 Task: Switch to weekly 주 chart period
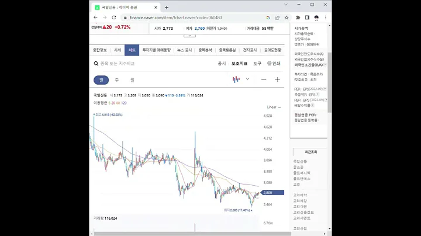coord(117,80)
